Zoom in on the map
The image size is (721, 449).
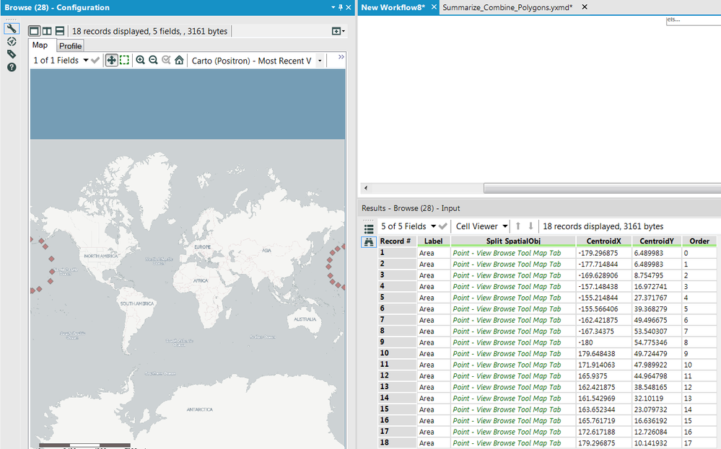140,60
